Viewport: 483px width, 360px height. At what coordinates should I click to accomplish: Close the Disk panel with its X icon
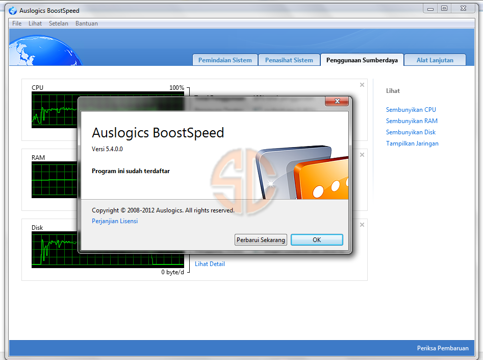coord(362,225)
